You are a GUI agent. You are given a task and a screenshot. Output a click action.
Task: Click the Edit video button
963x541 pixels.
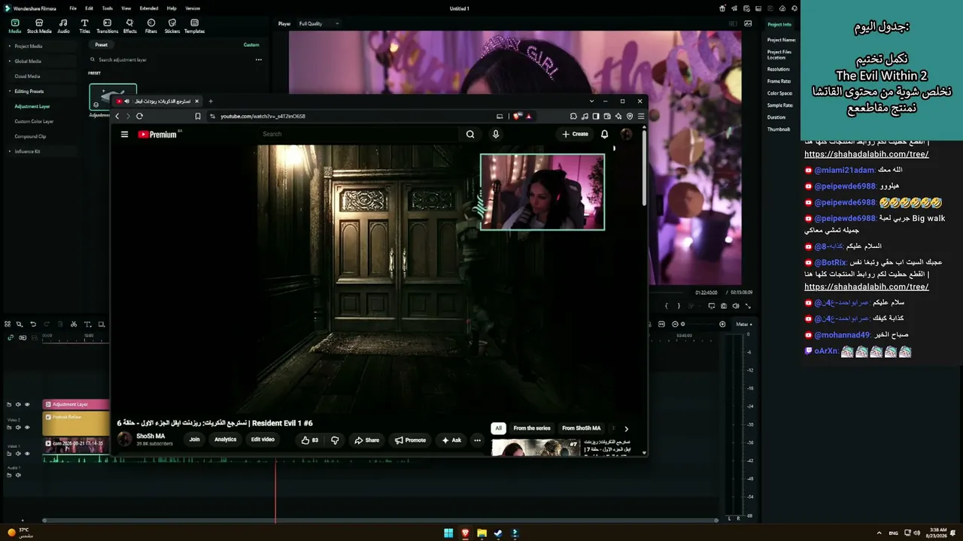(x=263, y=440)
